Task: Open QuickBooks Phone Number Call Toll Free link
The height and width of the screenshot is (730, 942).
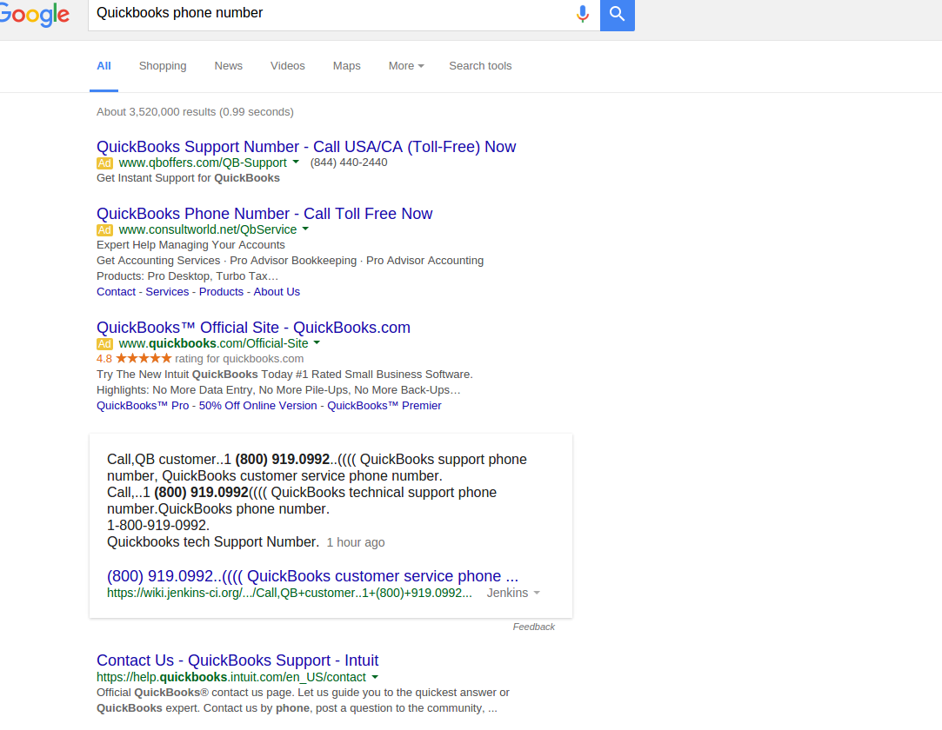Action: point(264,214)
